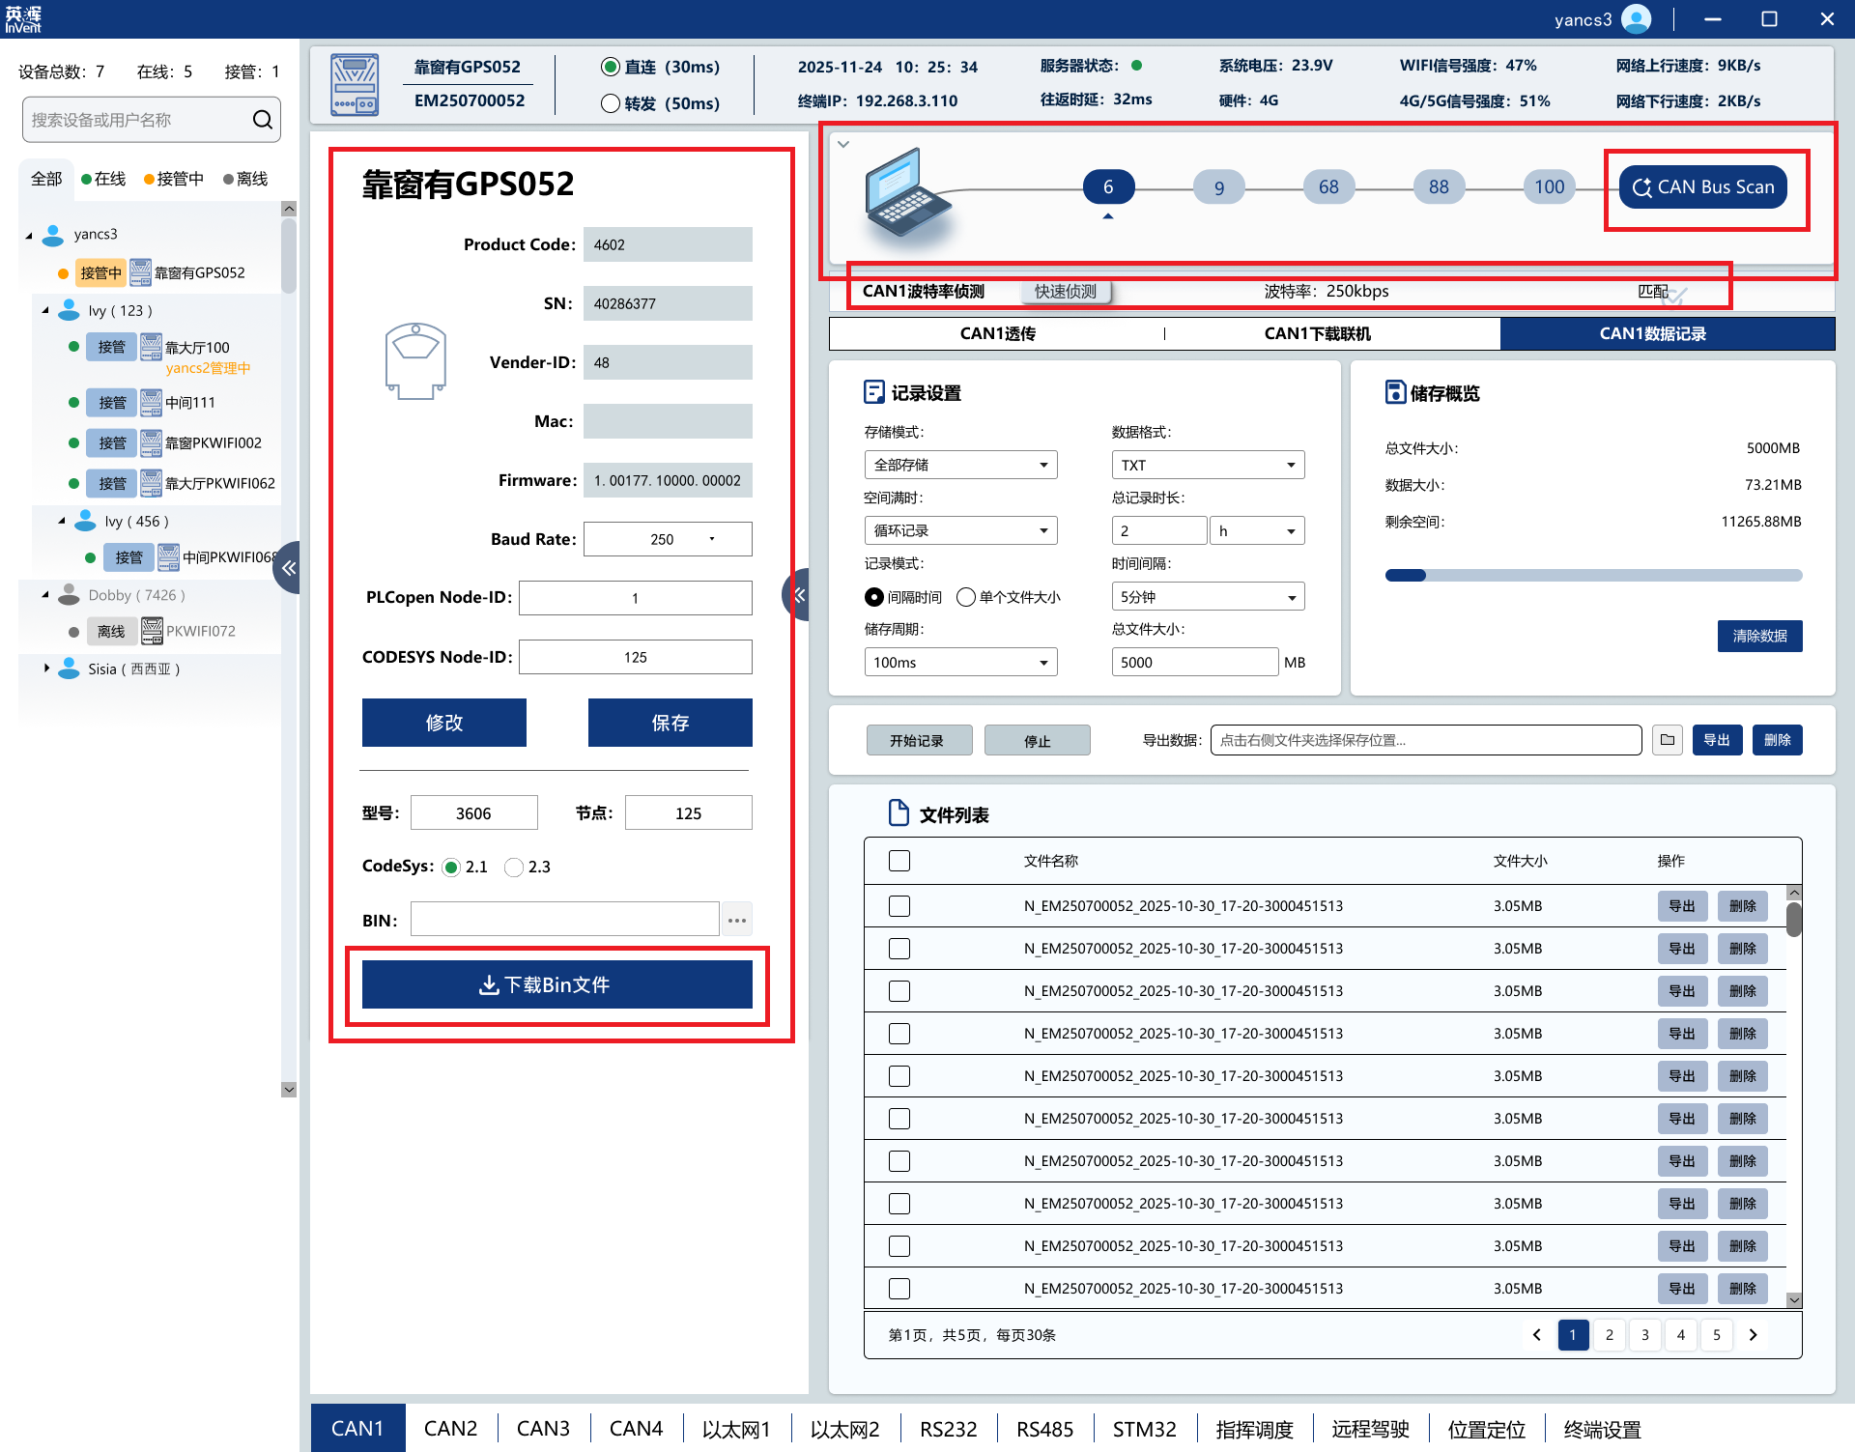Collapse the device list sidebar chevron
This screenshot has height=1452, width=1855.
click(288, 568)
